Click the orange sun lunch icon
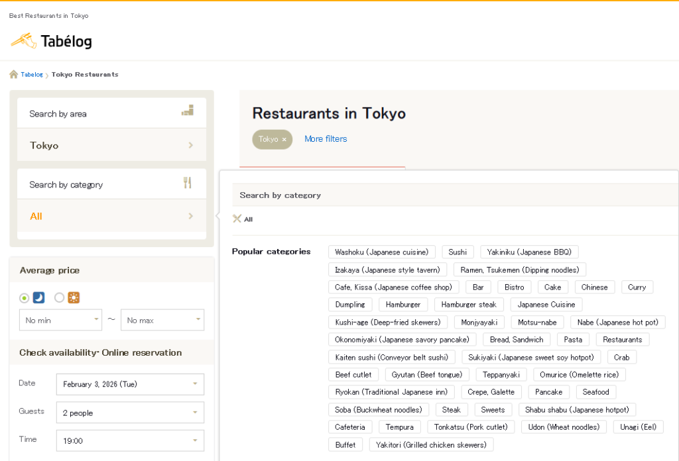 tap(73, 297)
